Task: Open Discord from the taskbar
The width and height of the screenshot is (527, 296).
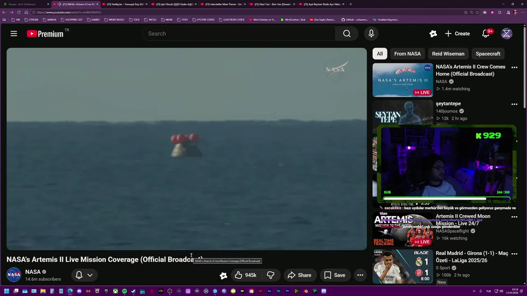Action: tap(79, 291)
